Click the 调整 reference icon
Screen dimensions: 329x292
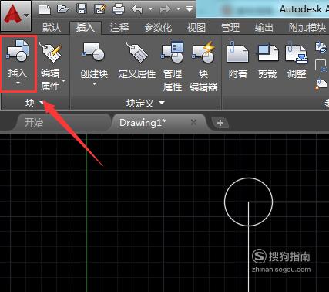pos(297,52)
